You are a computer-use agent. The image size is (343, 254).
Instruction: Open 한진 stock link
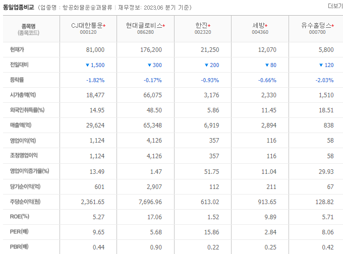point(201,26)
